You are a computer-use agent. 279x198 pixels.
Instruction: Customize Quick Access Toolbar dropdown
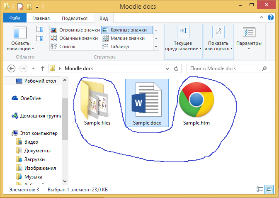click(x=37, y=7)
